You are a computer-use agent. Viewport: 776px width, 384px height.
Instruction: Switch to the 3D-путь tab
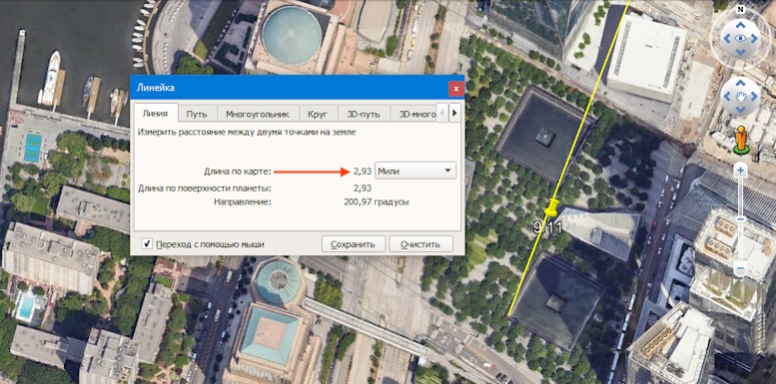(364, 114)
